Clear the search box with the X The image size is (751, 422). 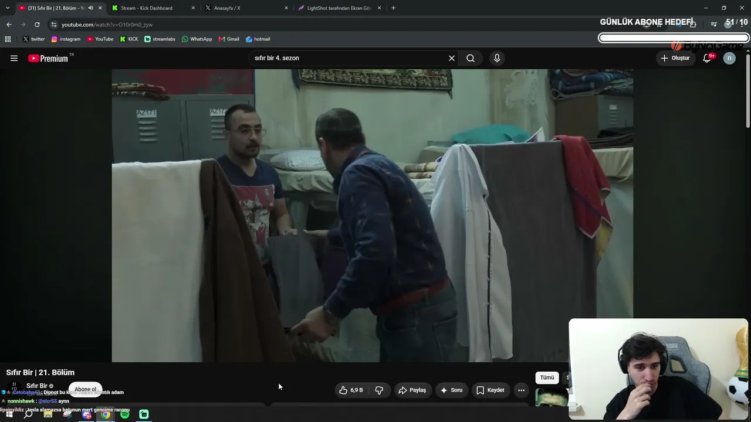[452, 58]
